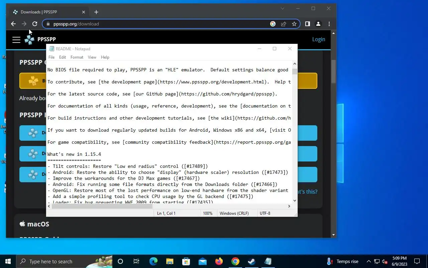The width and height of the screenshot is (428, 268).
Task: Click Notepad vertical scrollbar up arrow
Action: (x=295, y=64)
